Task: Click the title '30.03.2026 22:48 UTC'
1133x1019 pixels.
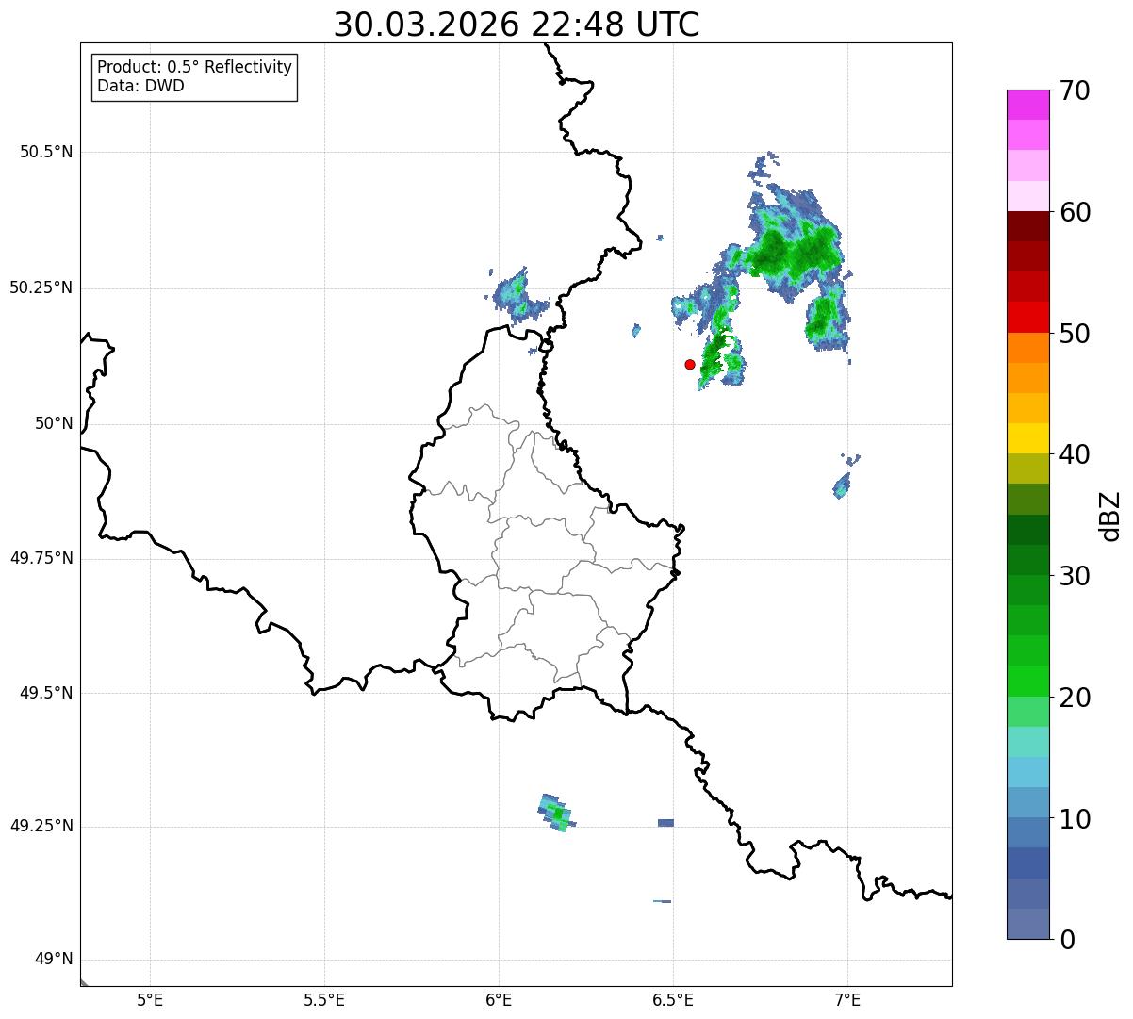Action: click(517, 25)
